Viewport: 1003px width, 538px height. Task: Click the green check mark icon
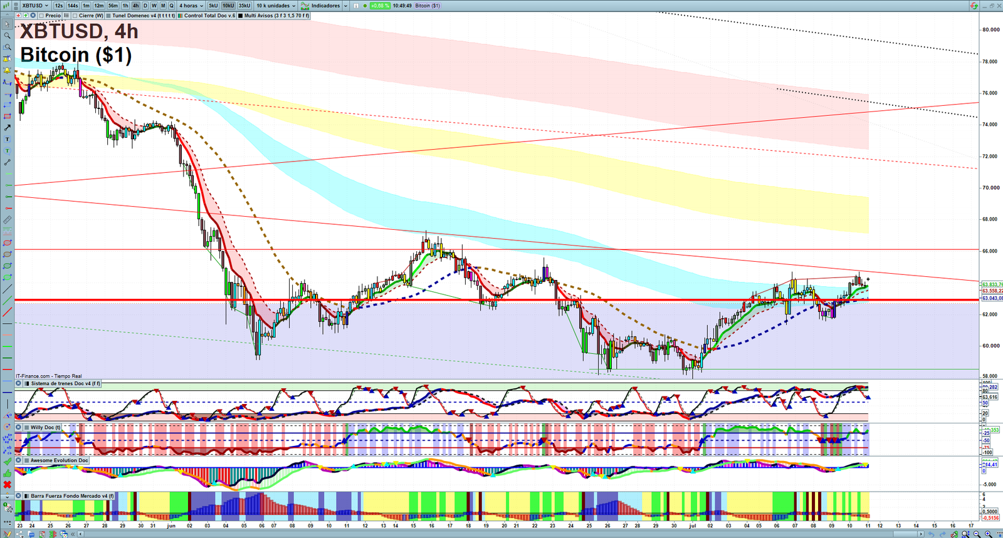[x=8, y=462]
